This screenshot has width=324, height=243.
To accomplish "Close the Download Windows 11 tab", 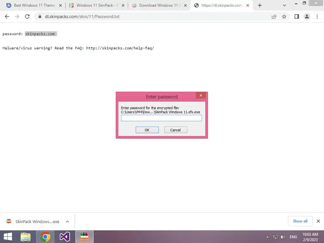I will [x=185, y=5].
